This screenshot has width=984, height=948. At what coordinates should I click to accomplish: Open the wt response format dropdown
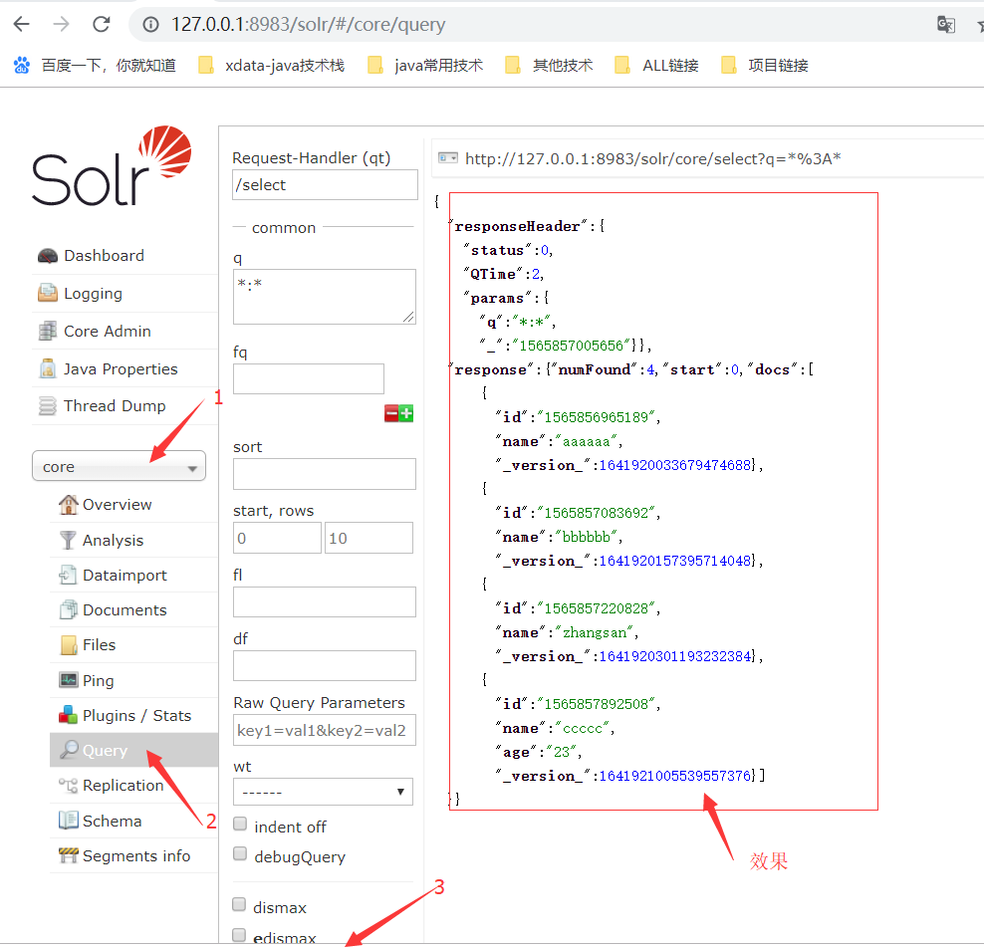(324, 792)
